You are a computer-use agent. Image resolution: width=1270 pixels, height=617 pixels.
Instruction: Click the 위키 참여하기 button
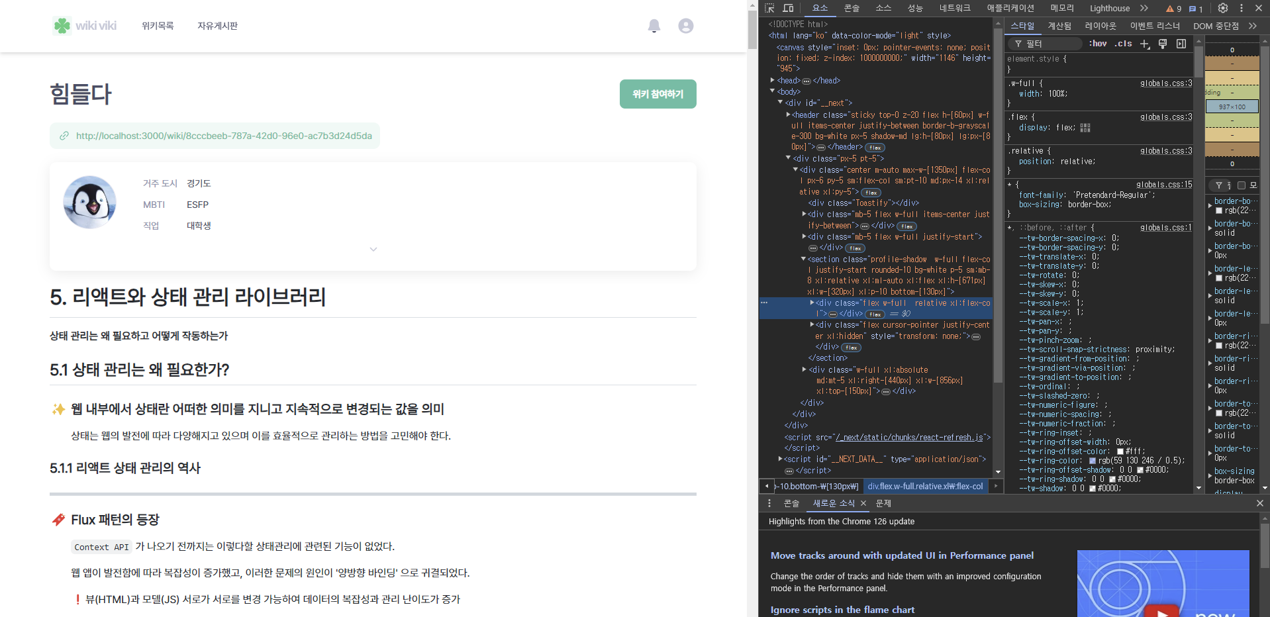coord(658,94)
